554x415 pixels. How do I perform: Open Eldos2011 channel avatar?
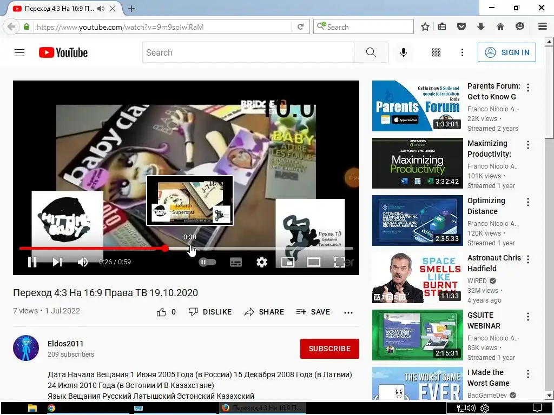(26, 348)
